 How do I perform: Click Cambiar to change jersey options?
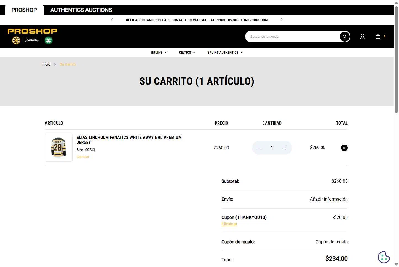click(x=83, y=157)
